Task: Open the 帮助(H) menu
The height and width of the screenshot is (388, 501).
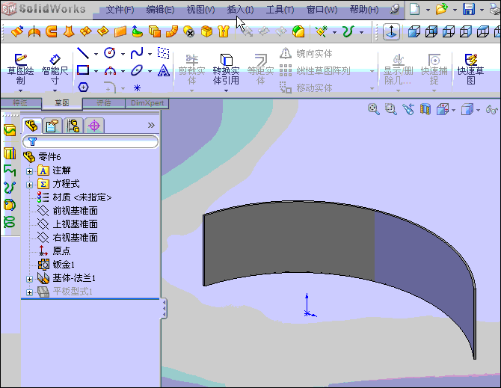Action: pos(364,10)
